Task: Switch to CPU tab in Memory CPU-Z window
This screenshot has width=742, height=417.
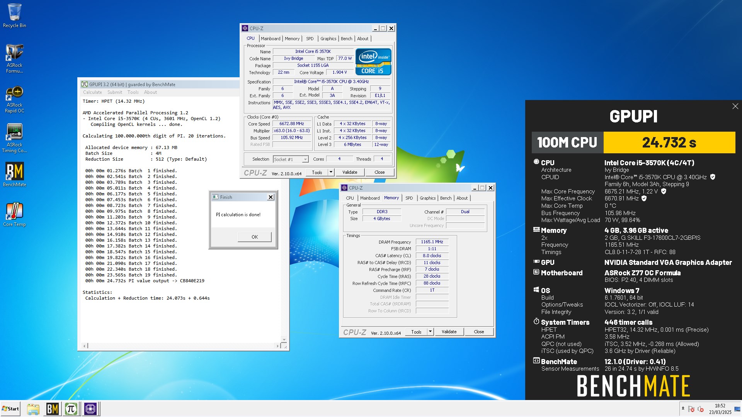Action: 350,198
